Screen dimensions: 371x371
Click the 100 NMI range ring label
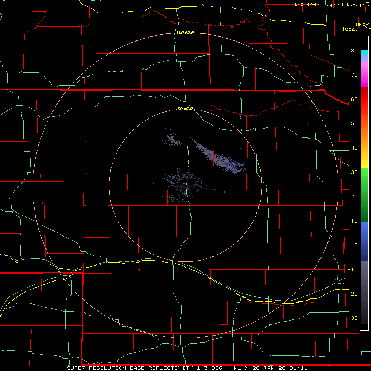[185, 33]
